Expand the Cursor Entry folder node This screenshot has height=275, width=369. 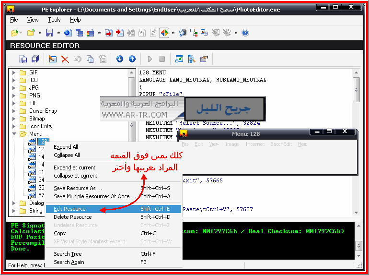[x=13, y=111]
